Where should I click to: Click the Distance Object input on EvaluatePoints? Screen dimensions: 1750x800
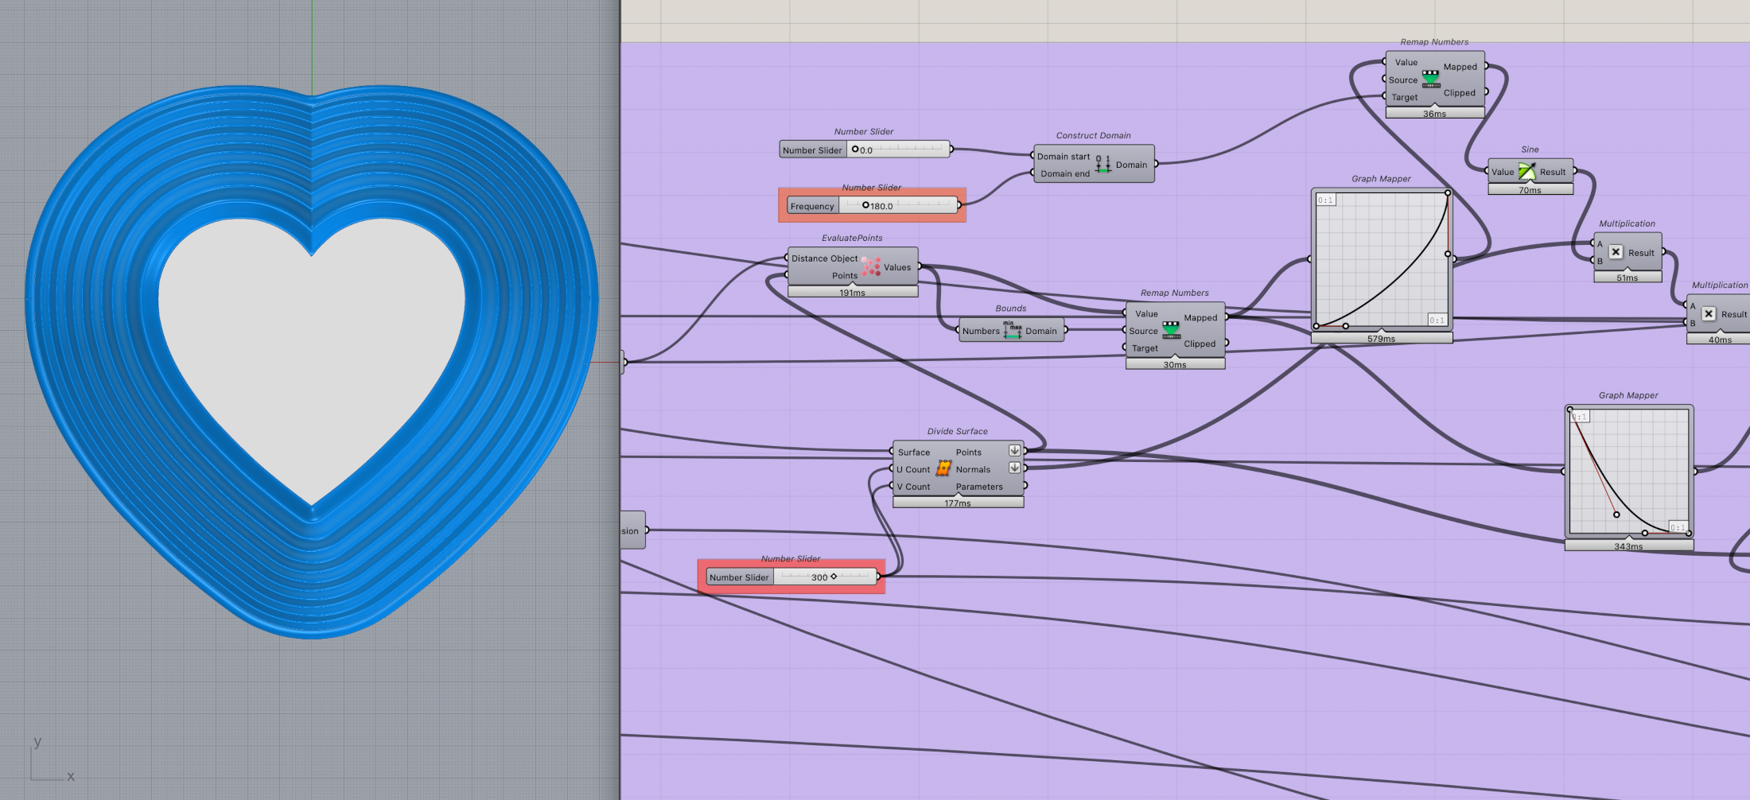coord(824,258)
